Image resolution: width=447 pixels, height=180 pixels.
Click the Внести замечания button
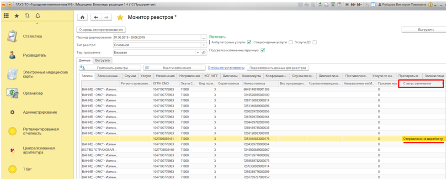click(174, 68)
